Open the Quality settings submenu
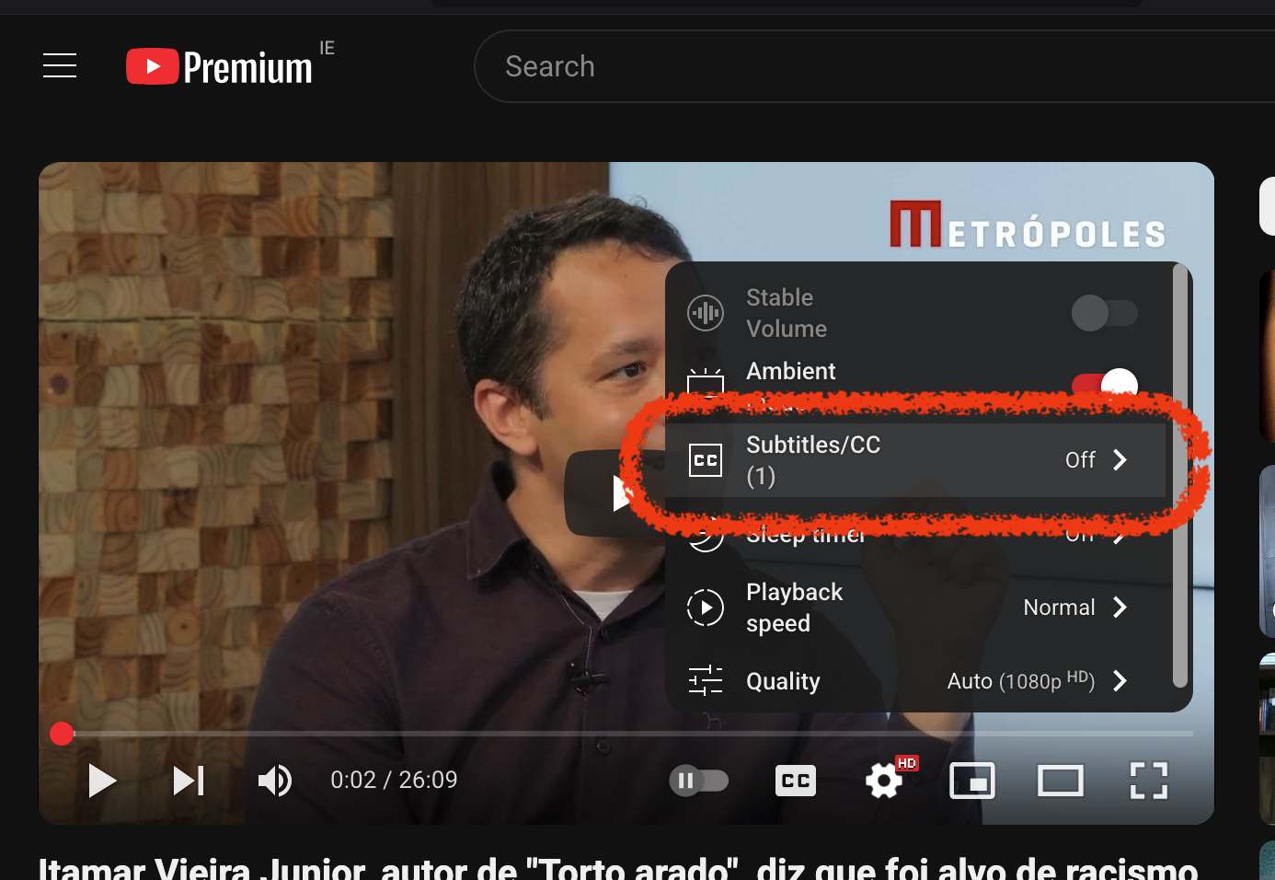 (920, 681)
